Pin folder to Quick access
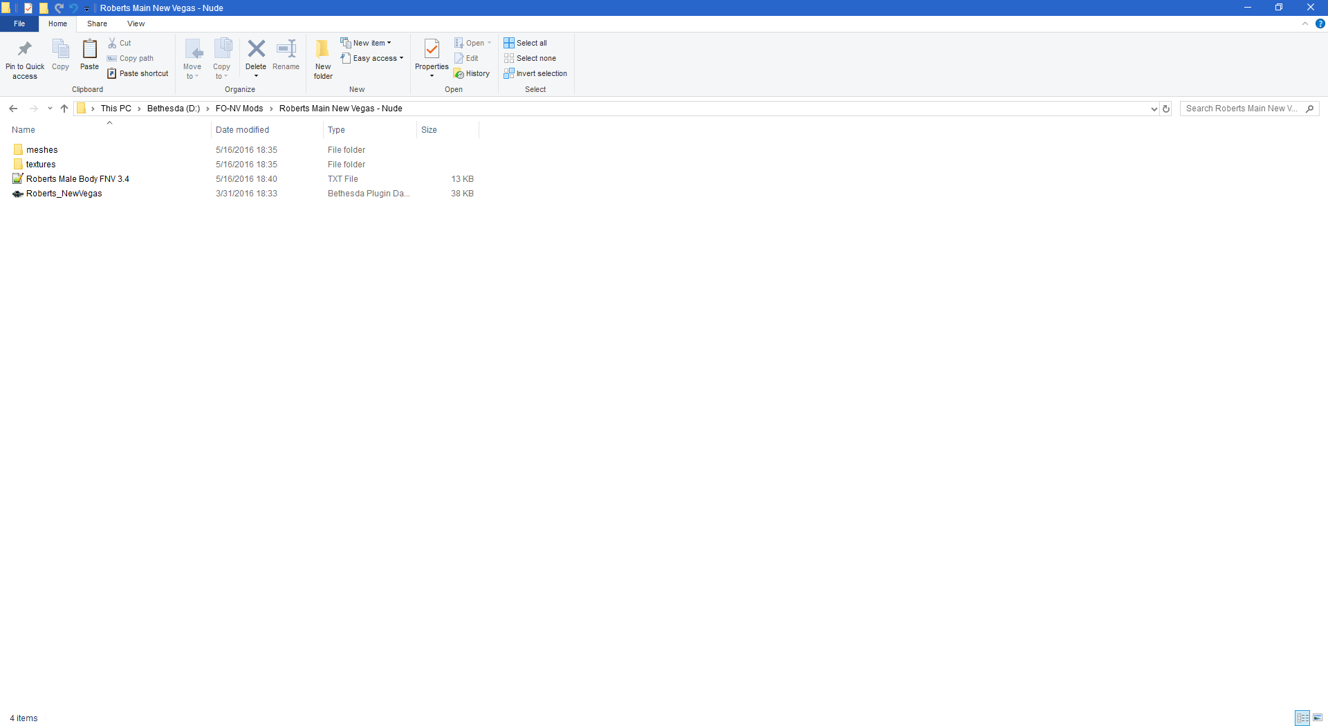Screen dimensions: 1328x726 (x=25, y=59)
